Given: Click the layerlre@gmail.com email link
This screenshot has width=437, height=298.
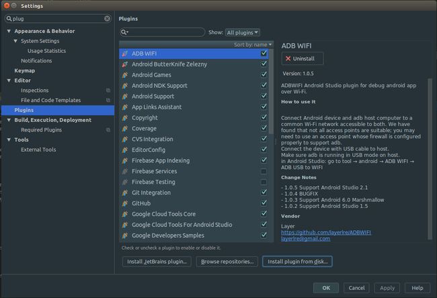Looking at the screenshot, I should [x=305, y=239].
